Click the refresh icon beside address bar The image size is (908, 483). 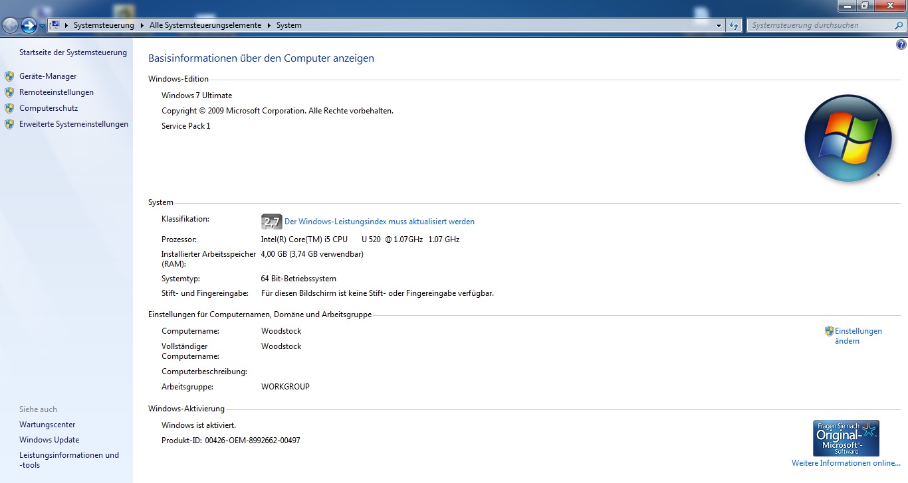734,25
